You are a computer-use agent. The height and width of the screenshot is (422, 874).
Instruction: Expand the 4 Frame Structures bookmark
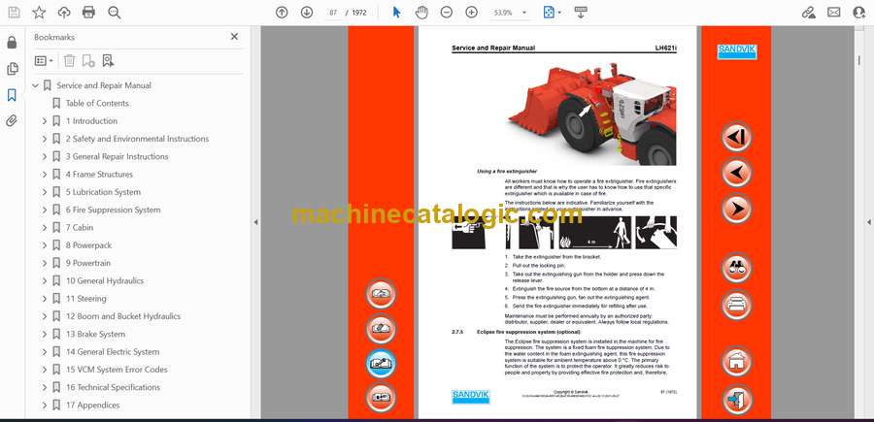point(45,175)
